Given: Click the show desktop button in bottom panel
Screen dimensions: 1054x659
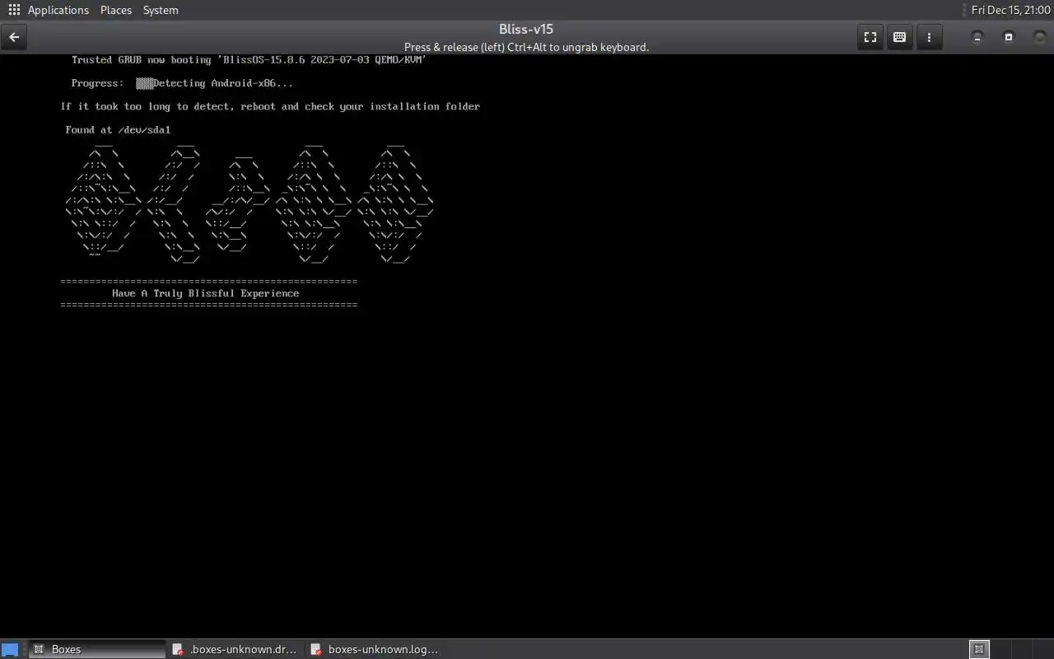Looking at the screenshot, I should pyautogui.click(x=10, y=649).
